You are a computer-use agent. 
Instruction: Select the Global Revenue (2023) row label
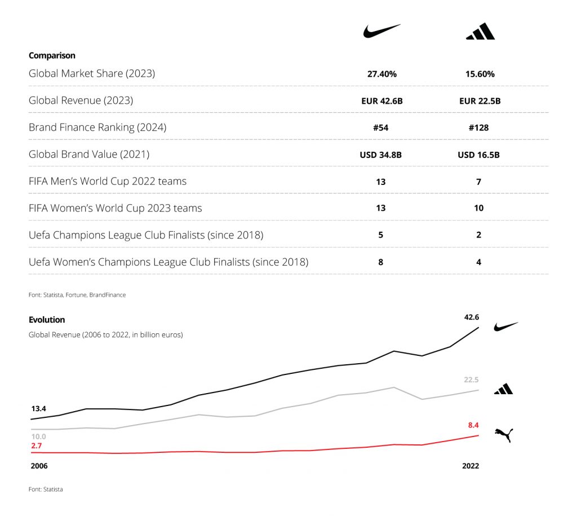pos(81,100)
